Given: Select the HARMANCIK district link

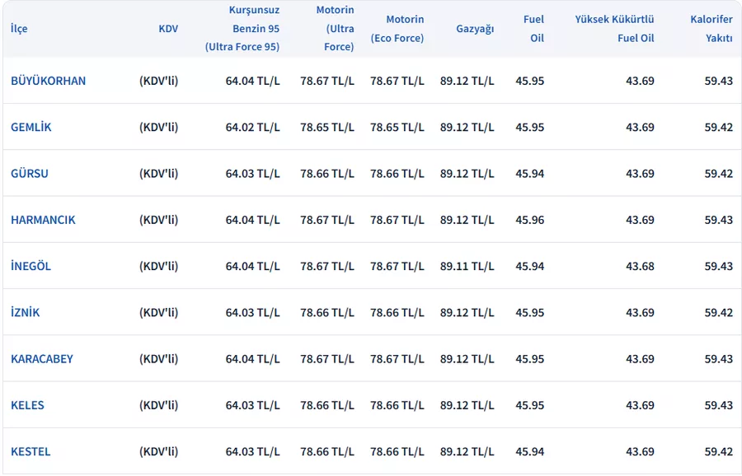Looking at the screenshot, I should [43, 220].
